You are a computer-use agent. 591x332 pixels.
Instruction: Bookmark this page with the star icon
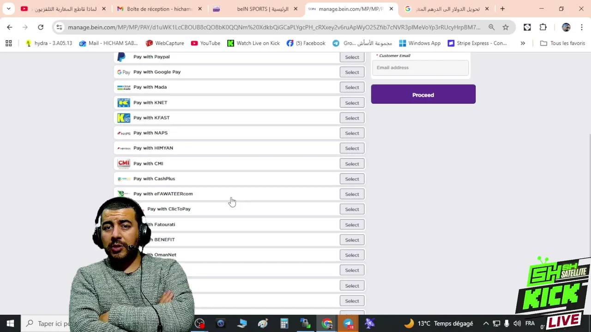coord(506,27)
